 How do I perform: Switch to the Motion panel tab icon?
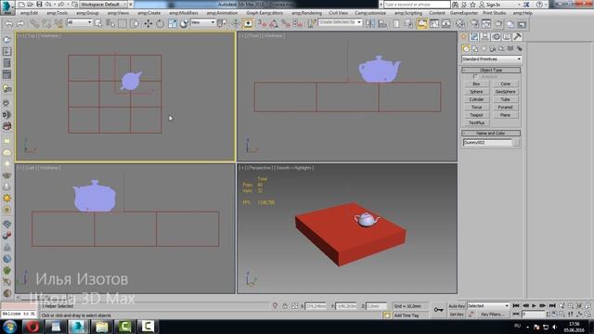496,37
